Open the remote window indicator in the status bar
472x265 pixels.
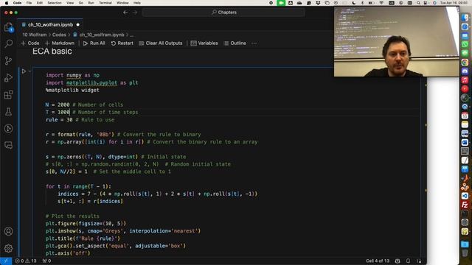(6, 261)
